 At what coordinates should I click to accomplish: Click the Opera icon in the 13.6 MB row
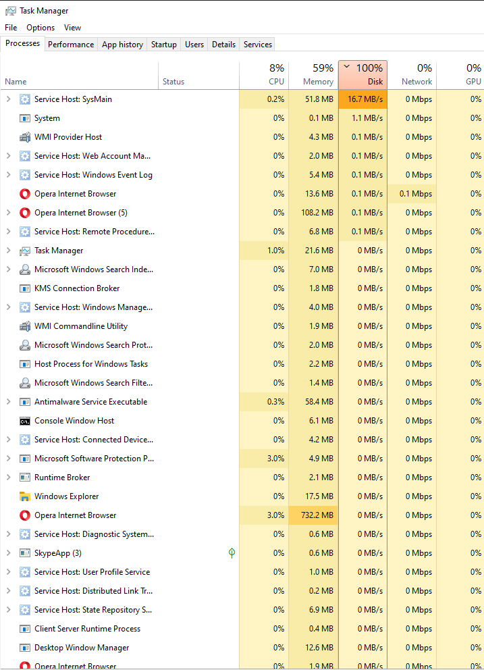coord(25,194)
